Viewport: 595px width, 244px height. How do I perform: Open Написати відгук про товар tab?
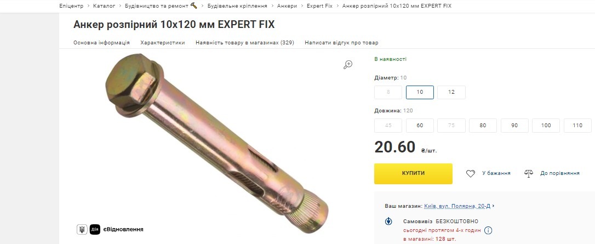(341, 43)
